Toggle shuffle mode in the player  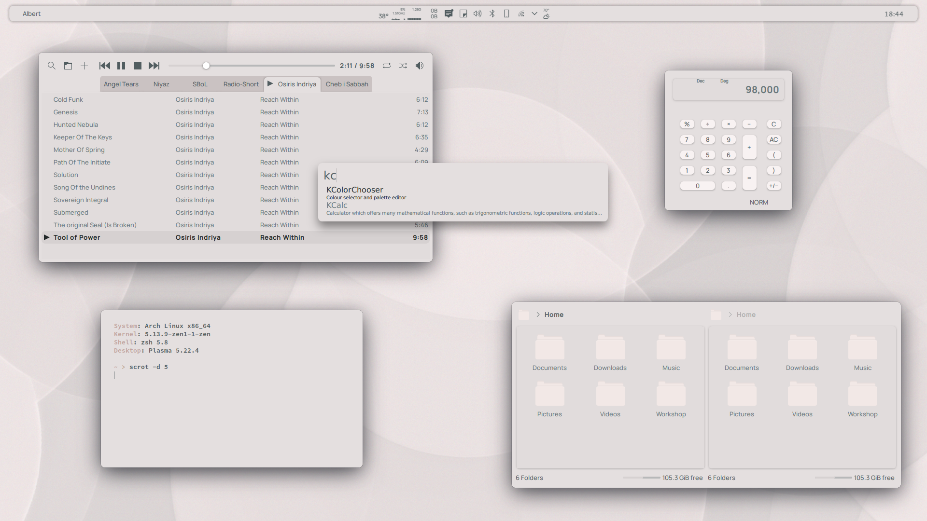[403, 66]
